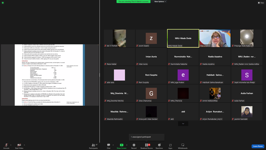Select the shared document screen view
Viewport: 266px width, 150px height.
click(x=50, y=75)
